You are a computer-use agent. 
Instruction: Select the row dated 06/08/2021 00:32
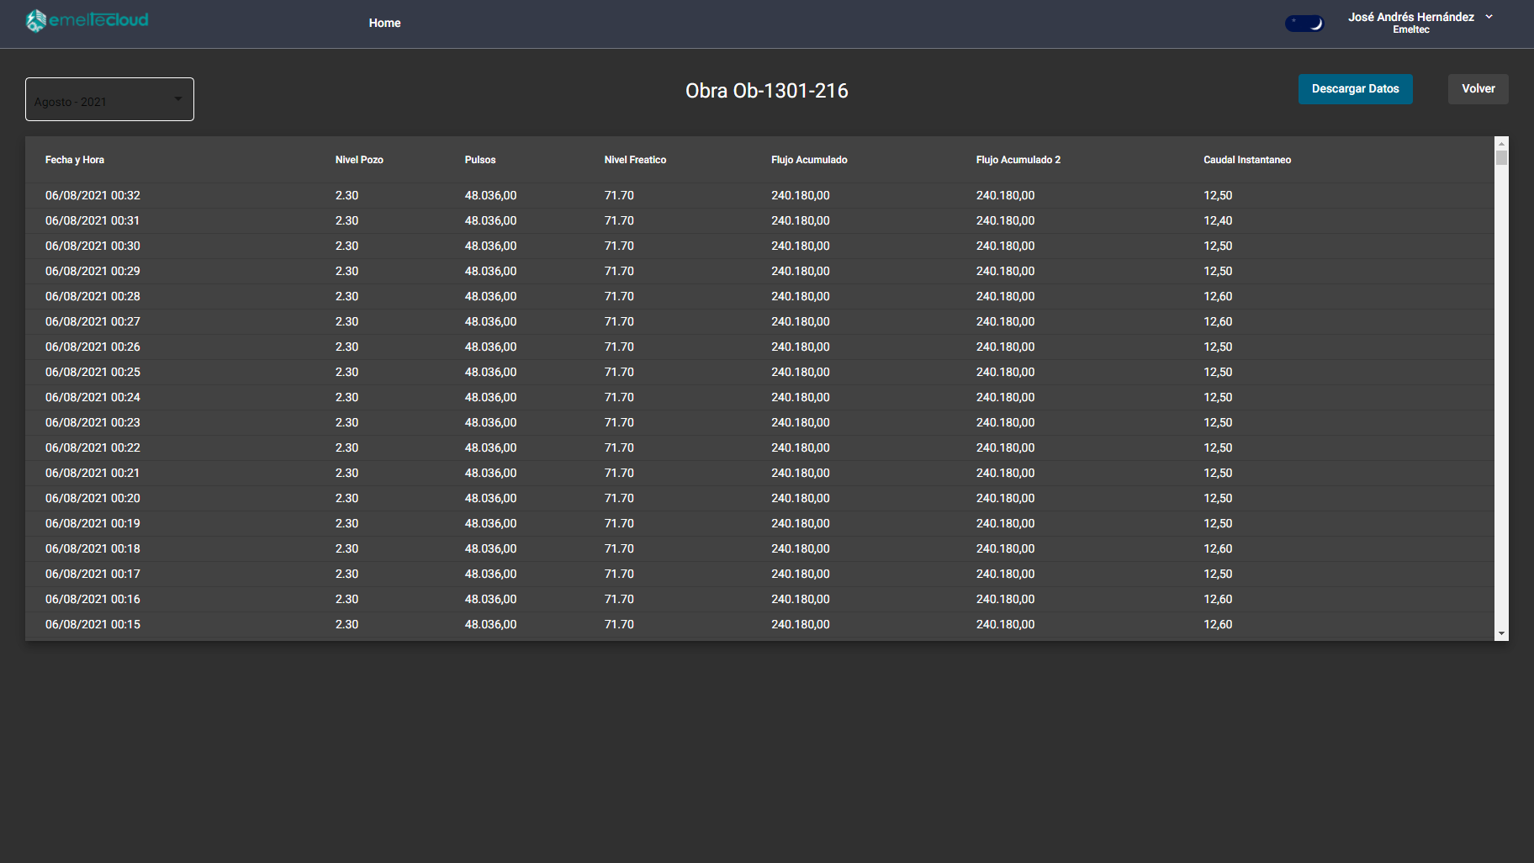(760, 196)
